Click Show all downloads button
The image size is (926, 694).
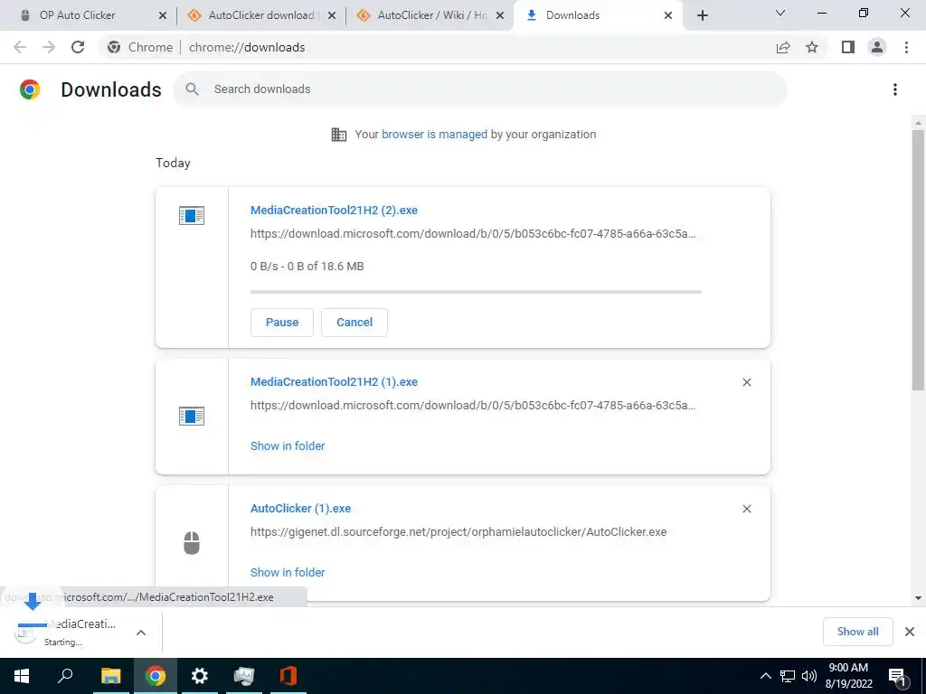(x=857, y=632)
